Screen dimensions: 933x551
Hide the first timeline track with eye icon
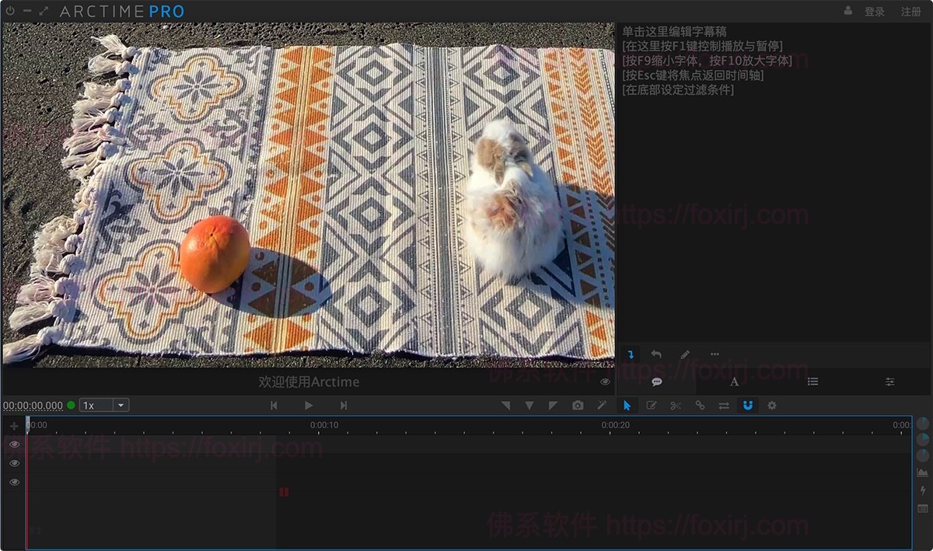click(x=14, y=444)
